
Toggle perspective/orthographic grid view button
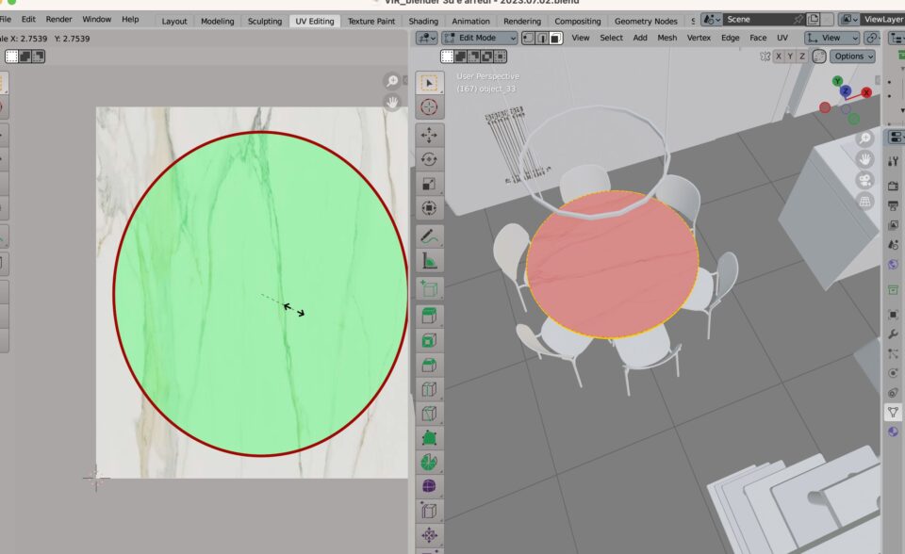864,202
